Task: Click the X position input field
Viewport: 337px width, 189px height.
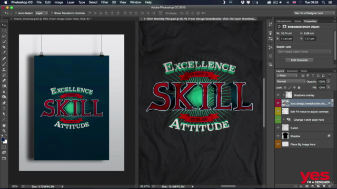Action: pos(286,39)
